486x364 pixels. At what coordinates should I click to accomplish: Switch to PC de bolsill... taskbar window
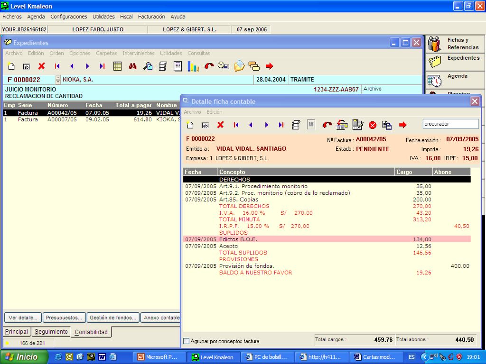(267, 357)
